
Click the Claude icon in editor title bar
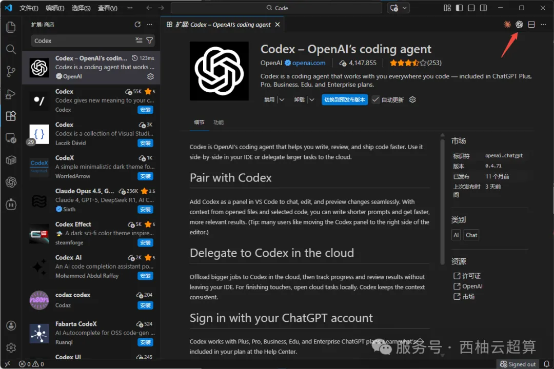point(507,25)
